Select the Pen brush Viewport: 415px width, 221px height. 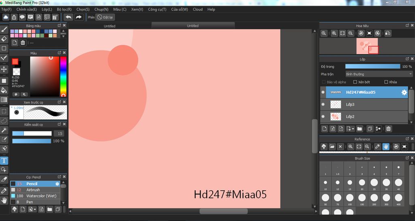pos(35,202)
